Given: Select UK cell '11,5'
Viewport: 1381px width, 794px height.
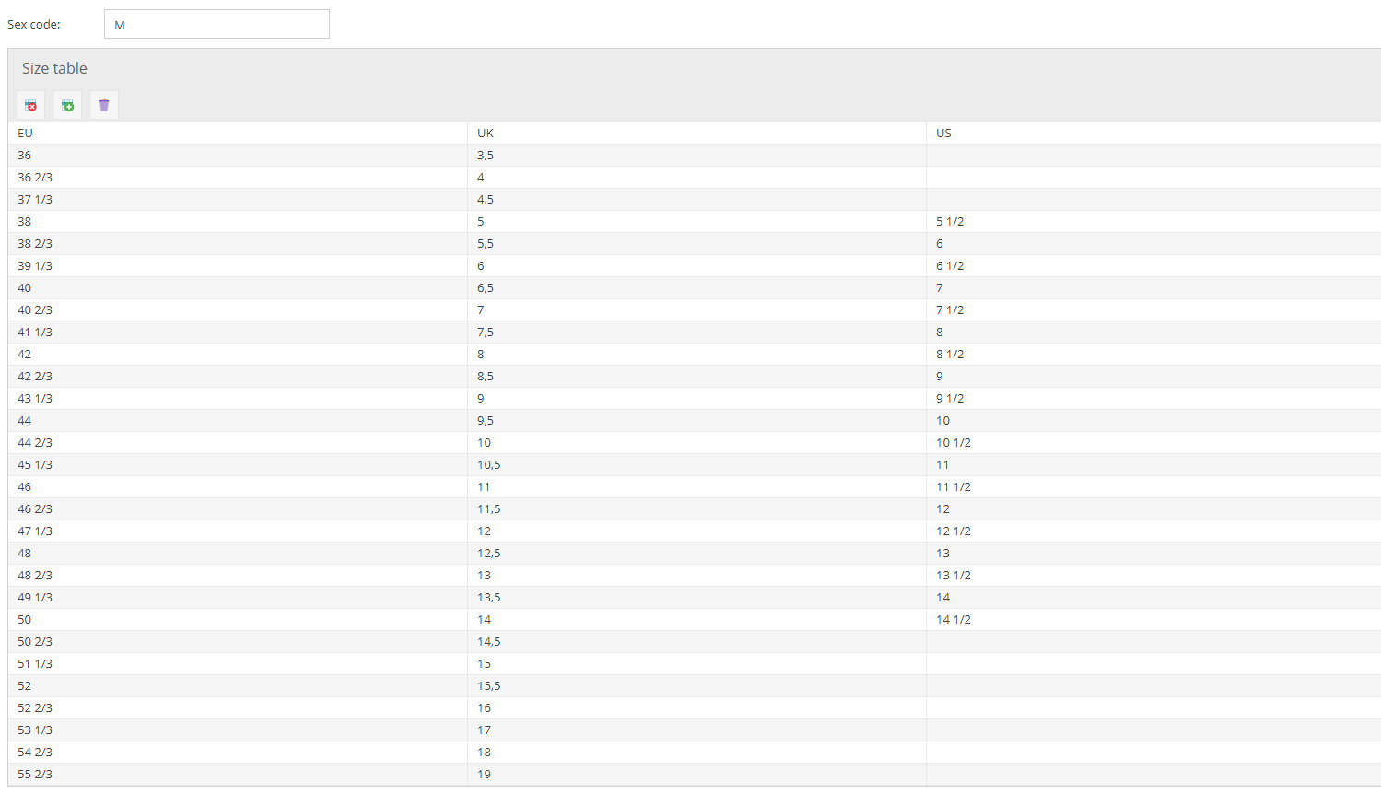Looking at the screenshot, I should pos(696,508).
